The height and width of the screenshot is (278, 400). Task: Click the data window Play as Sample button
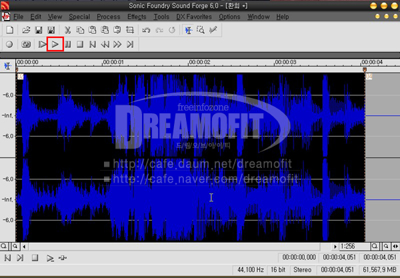(63, 258)
